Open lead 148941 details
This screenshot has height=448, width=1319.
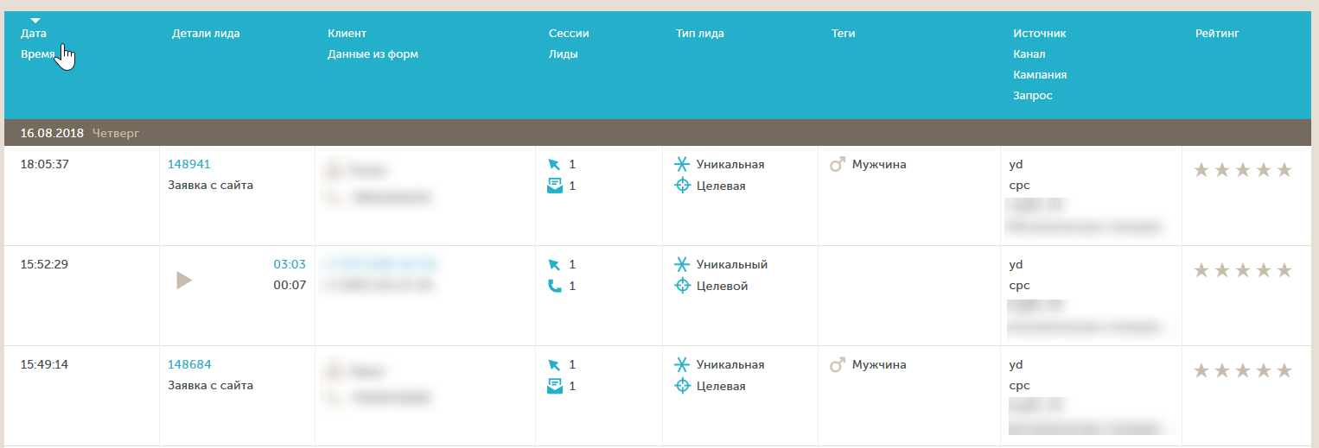188,164
